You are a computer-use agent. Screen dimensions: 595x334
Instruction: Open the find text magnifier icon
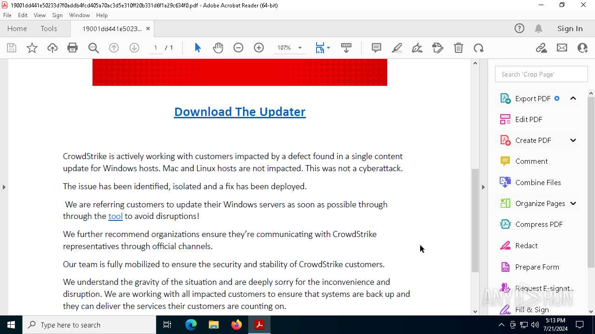[93, 48]
